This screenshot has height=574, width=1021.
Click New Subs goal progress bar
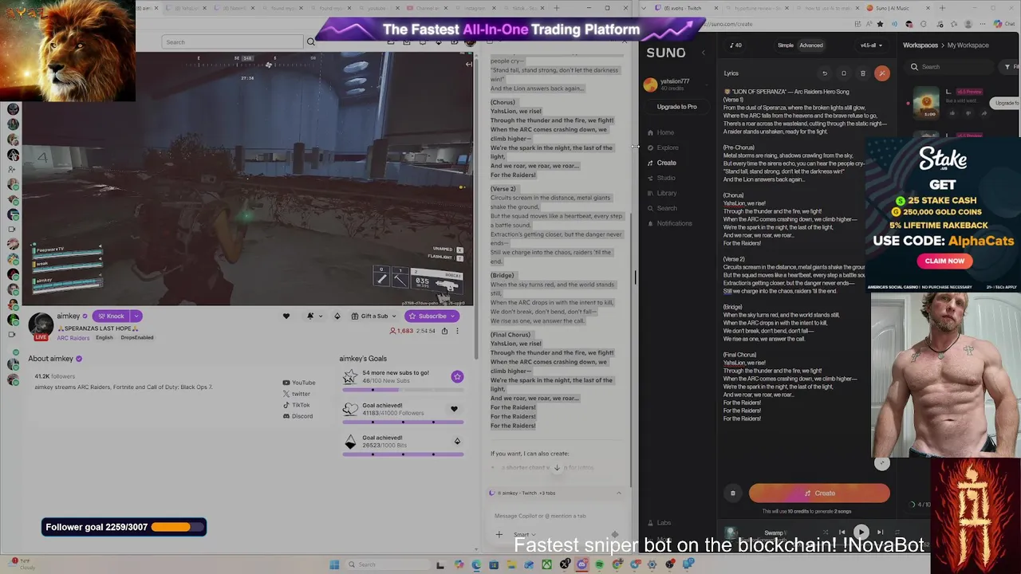[x=403, y=389]
